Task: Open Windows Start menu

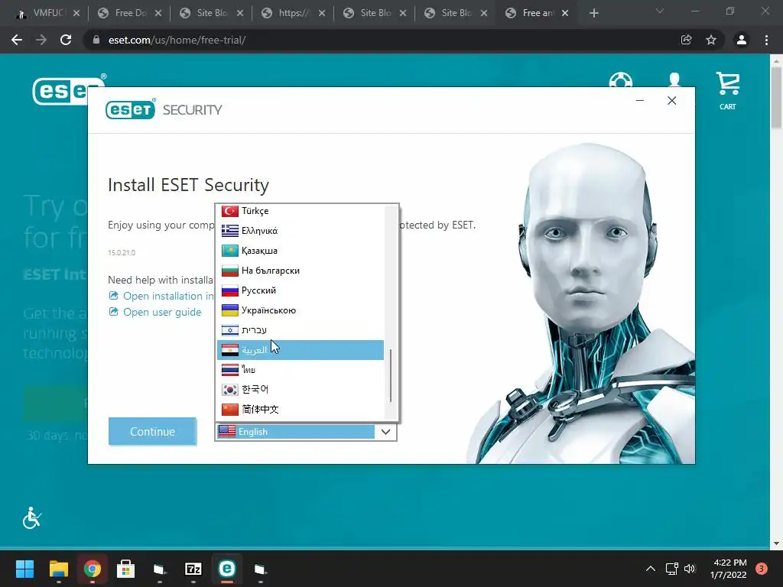Action: coord(24,569)
